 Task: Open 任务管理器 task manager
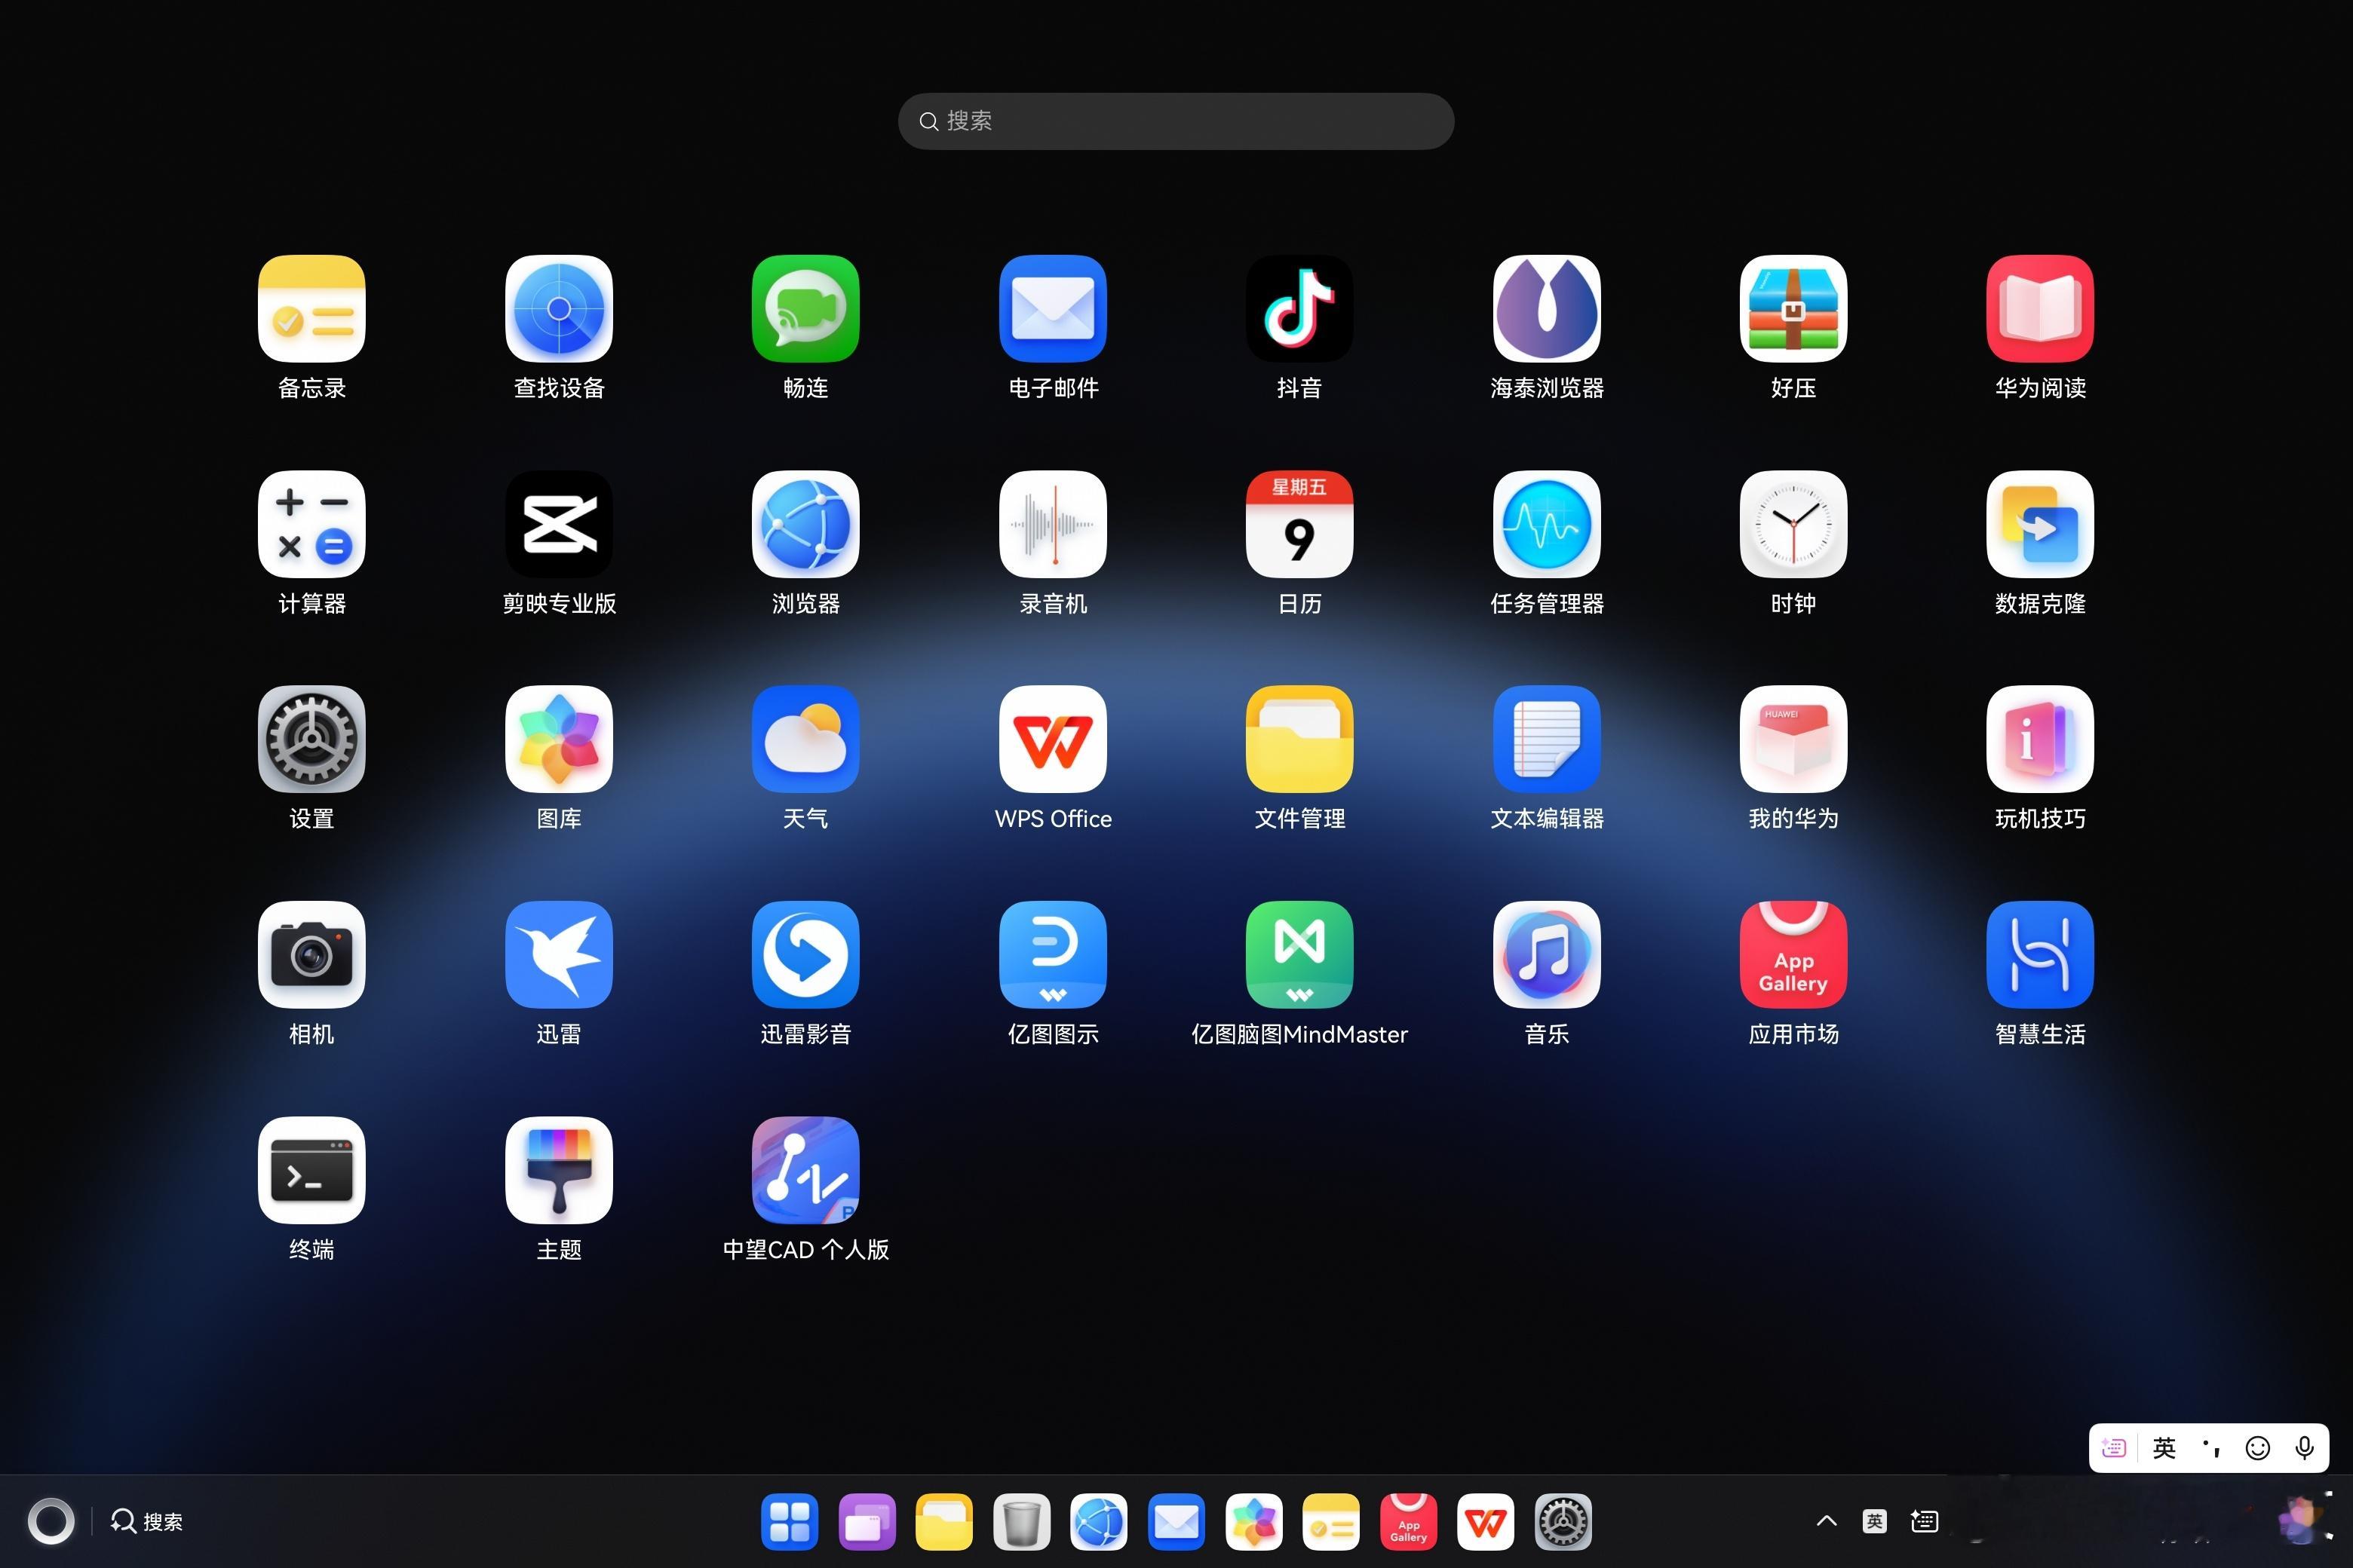(1547, 524)
